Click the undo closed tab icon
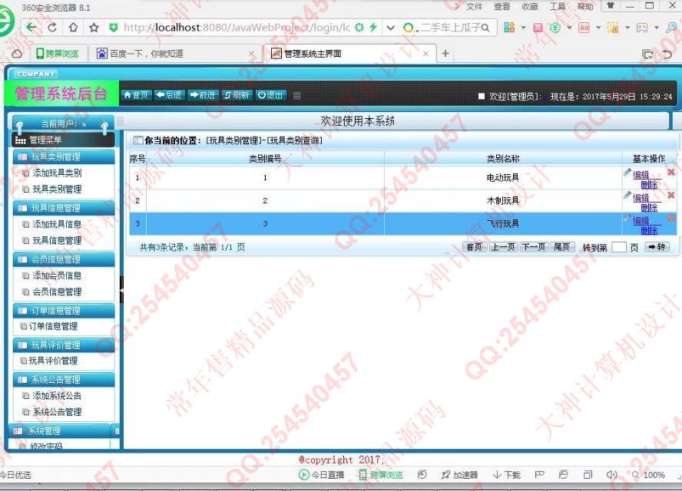 click(667, 54)
